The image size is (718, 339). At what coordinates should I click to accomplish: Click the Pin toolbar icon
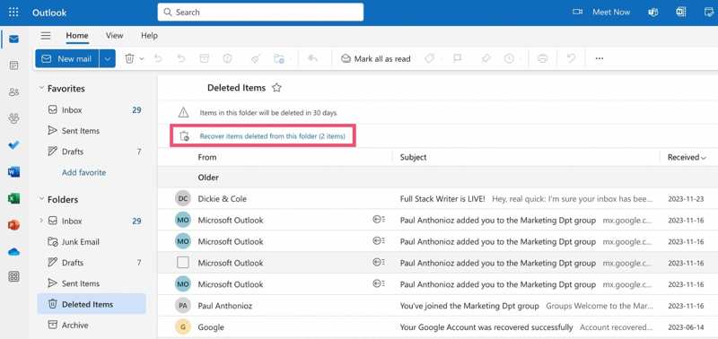pyautogui.click(x=486, y=58)
